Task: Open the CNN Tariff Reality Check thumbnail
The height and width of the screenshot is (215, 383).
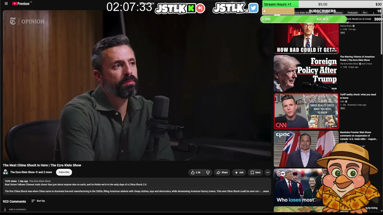Action: (306, 111)
